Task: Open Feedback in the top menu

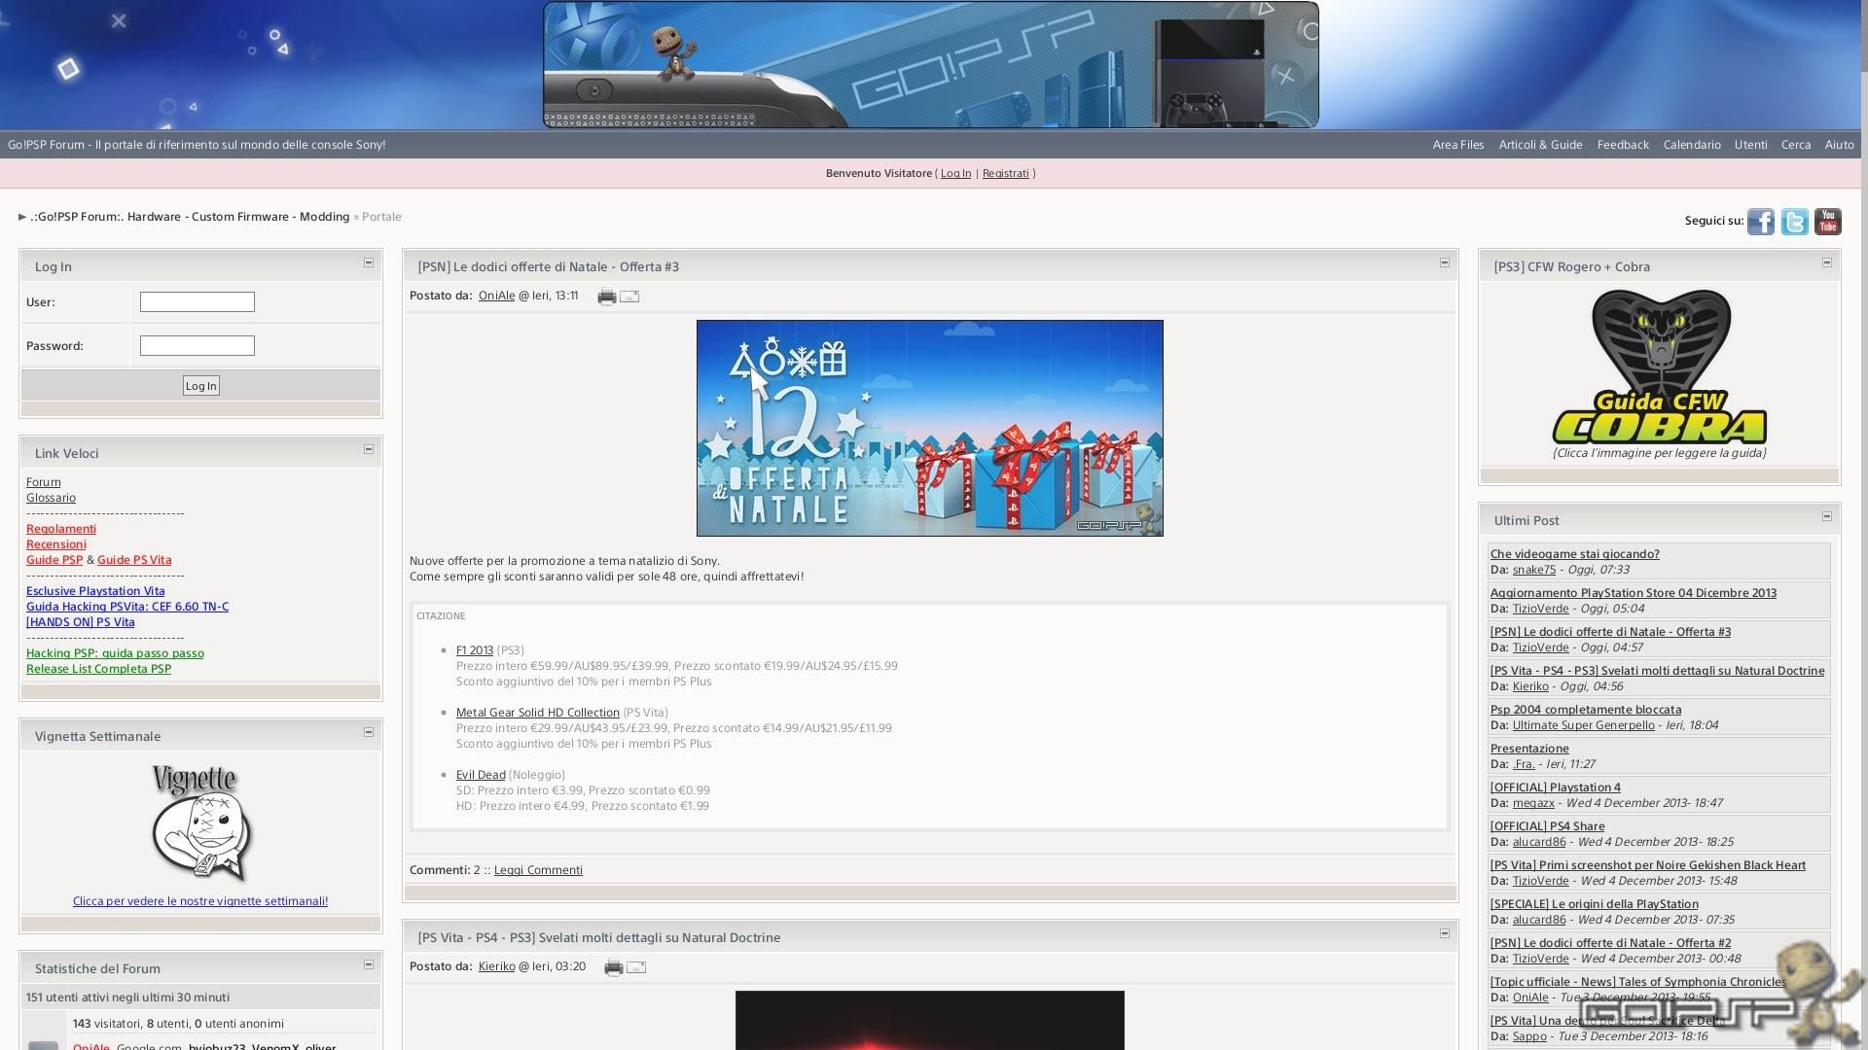Action: click(x=1623, y=145)
